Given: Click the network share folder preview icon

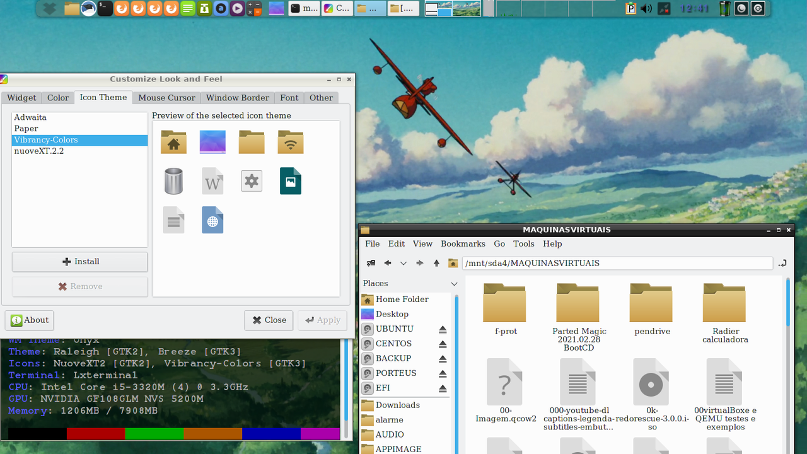Looking at the screenshot, I should 291,142.
